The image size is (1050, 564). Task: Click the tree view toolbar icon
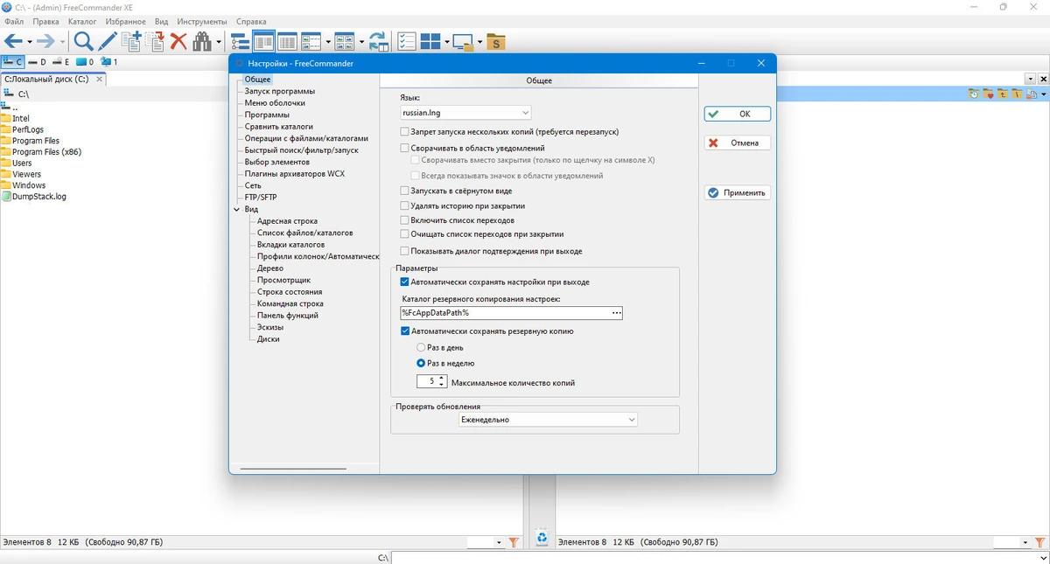239,41
